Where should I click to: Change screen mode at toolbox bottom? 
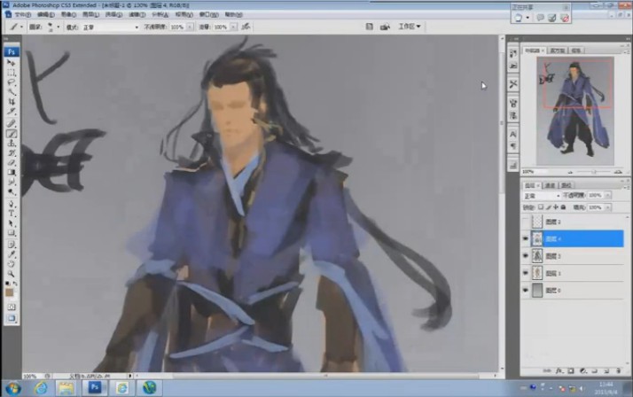[x=12, y=318]
